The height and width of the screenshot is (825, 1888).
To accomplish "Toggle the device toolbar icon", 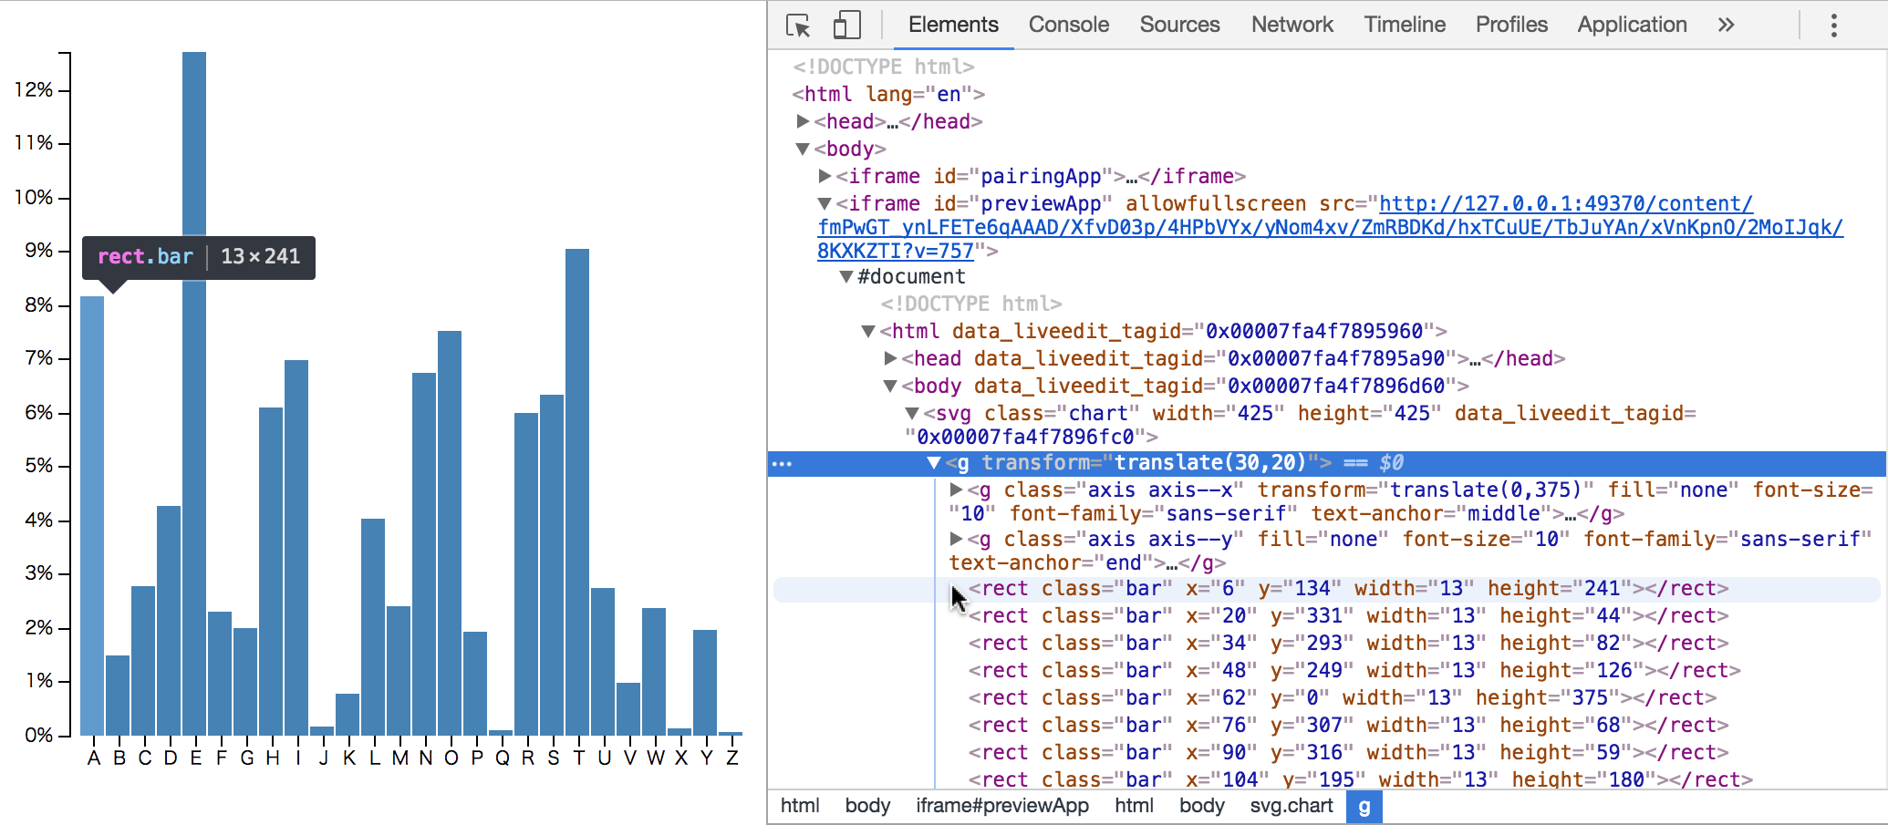I will (x=846, y=26).
